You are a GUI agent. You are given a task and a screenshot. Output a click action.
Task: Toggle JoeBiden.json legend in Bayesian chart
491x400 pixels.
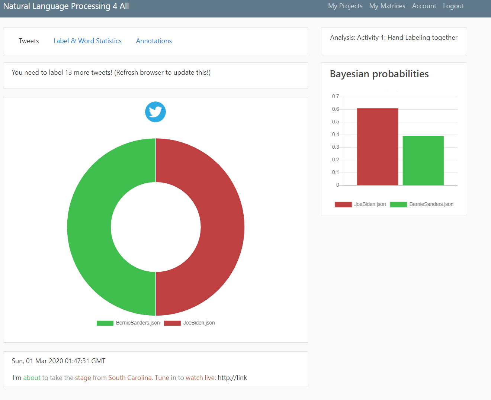tap(360, 204)
